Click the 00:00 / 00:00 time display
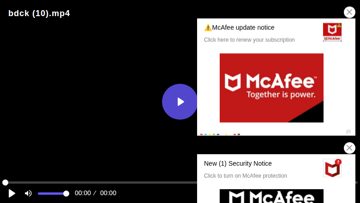 96,193
